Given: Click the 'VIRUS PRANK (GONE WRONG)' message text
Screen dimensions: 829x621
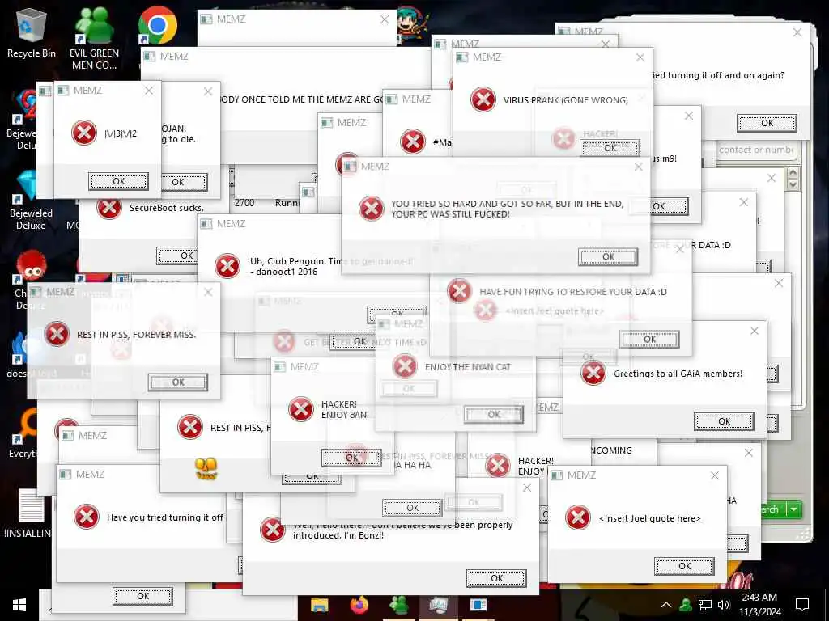Looking at the screenshot, I should 565,99.
